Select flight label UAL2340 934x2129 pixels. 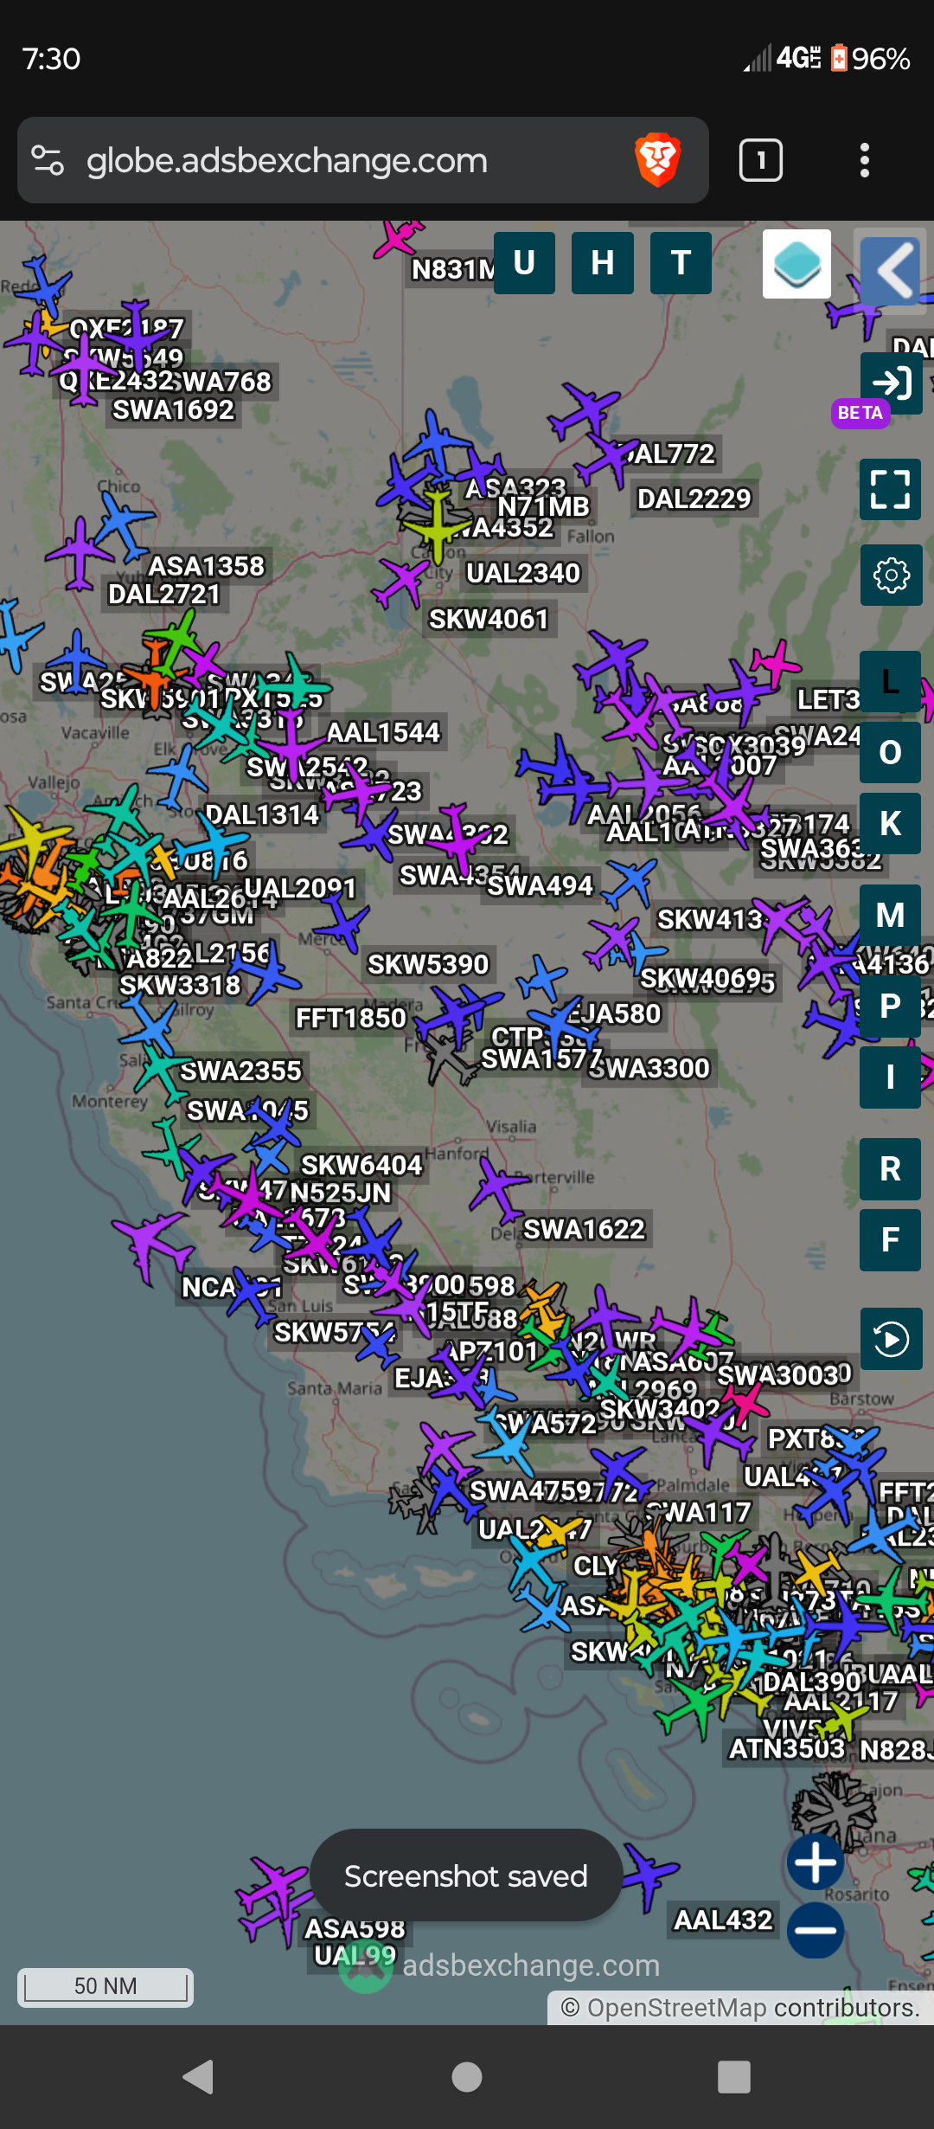coord(523,573)
